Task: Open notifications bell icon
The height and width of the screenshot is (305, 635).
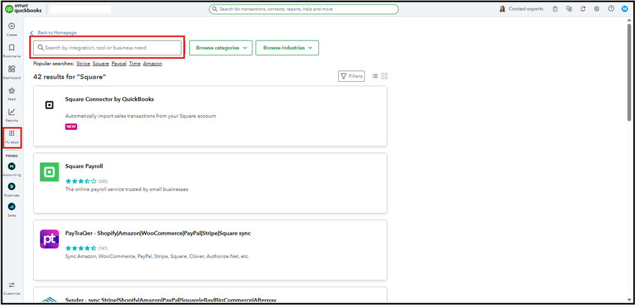Action: coord(583,9)
